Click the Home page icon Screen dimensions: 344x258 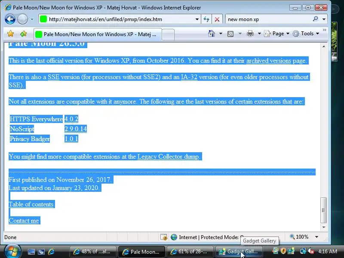point(212,34)
